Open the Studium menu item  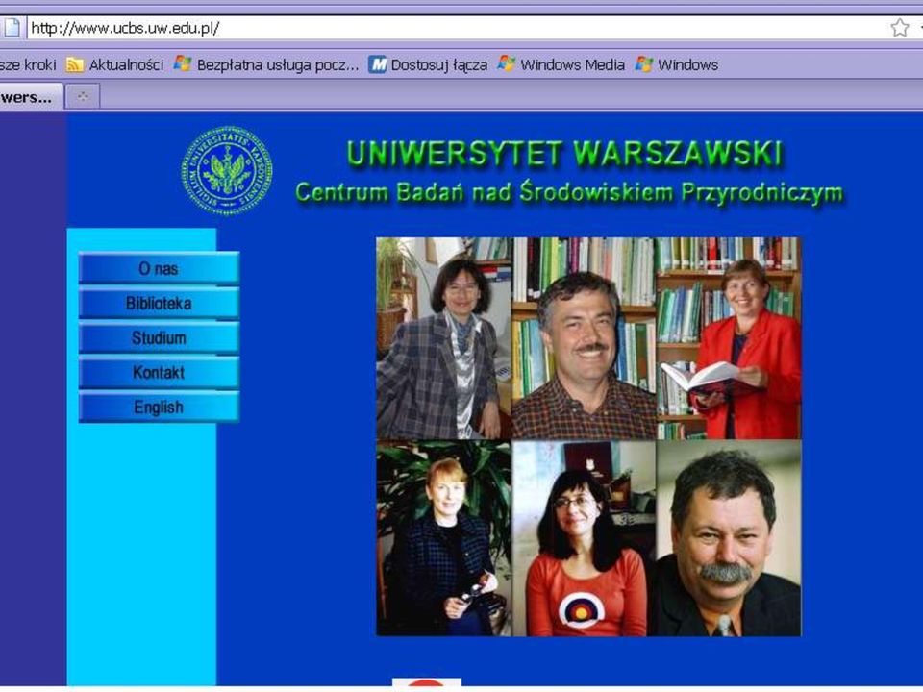(x=159, y=338)
